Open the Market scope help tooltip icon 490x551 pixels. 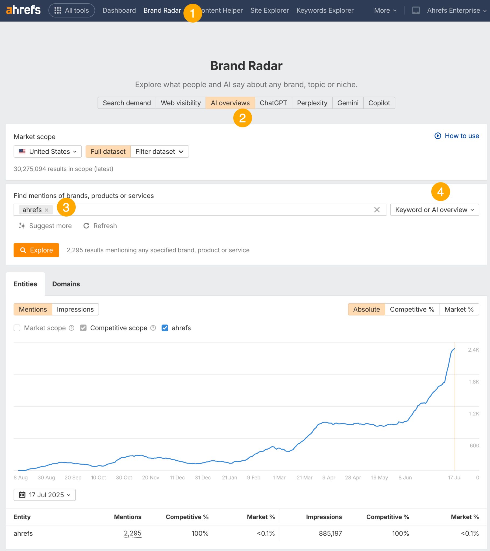[x=71, y=328]
